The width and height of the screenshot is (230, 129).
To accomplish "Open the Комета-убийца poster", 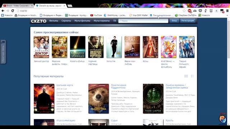I will (78, 47).
